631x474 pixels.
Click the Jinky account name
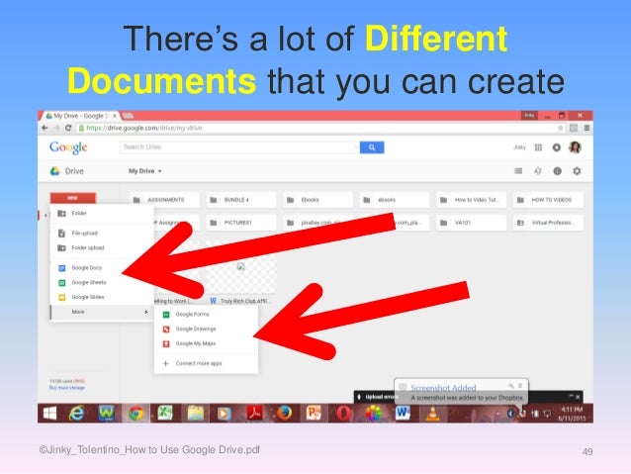point(519,147)
